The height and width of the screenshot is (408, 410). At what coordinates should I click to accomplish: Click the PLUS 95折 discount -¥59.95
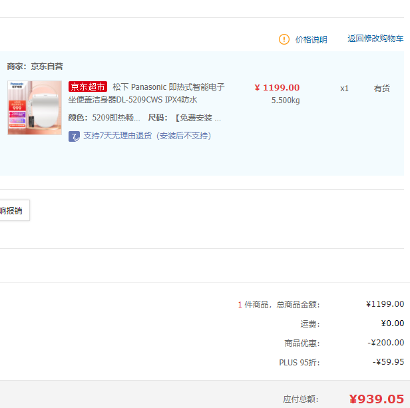pyautogui.click(x=388, y=362)
